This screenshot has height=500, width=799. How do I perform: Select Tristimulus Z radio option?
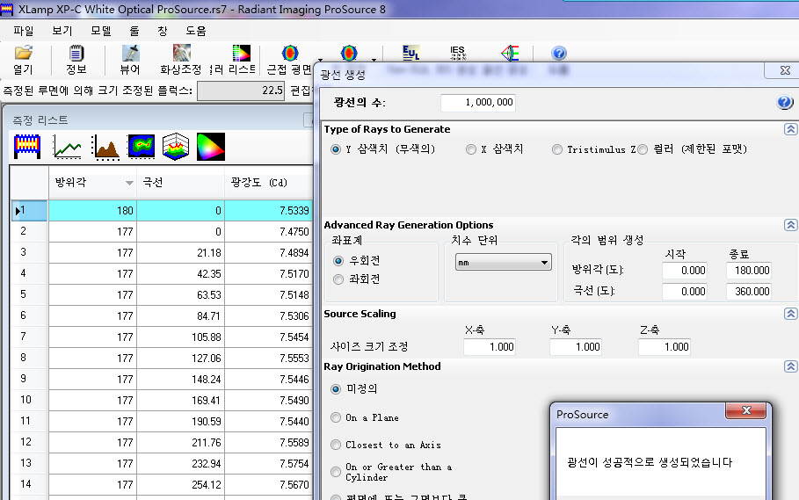[x=557, y=149]
